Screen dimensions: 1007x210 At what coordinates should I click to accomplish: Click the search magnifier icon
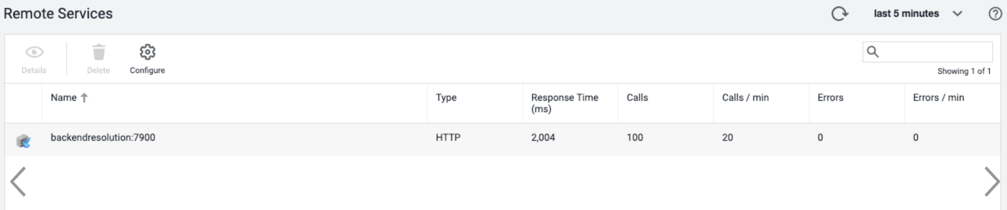[873, 52]
